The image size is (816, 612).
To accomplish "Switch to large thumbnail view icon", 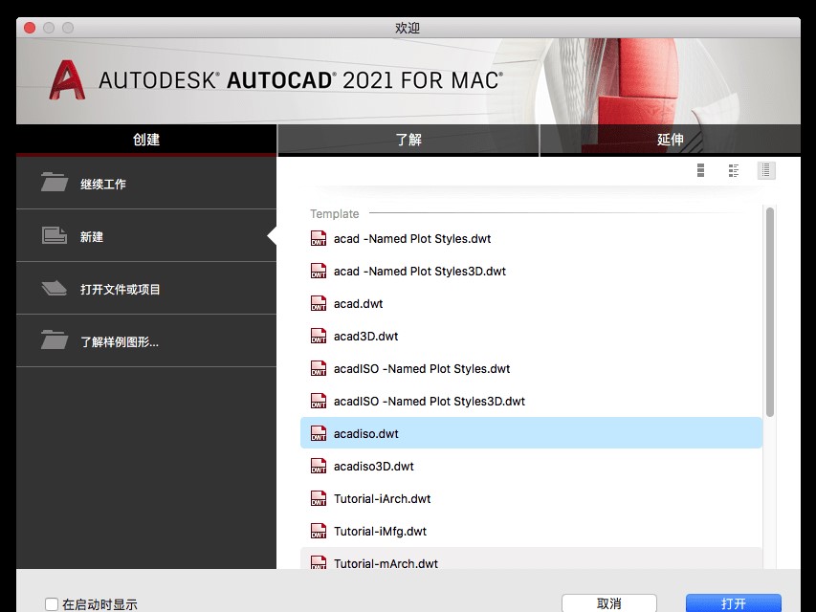I will [700, 170].
